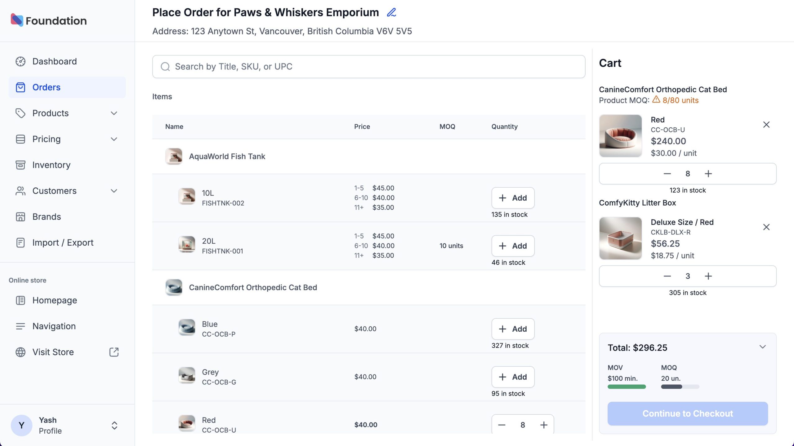
Task: Remove Red cat bed from cart
Action: pos(766,125)
